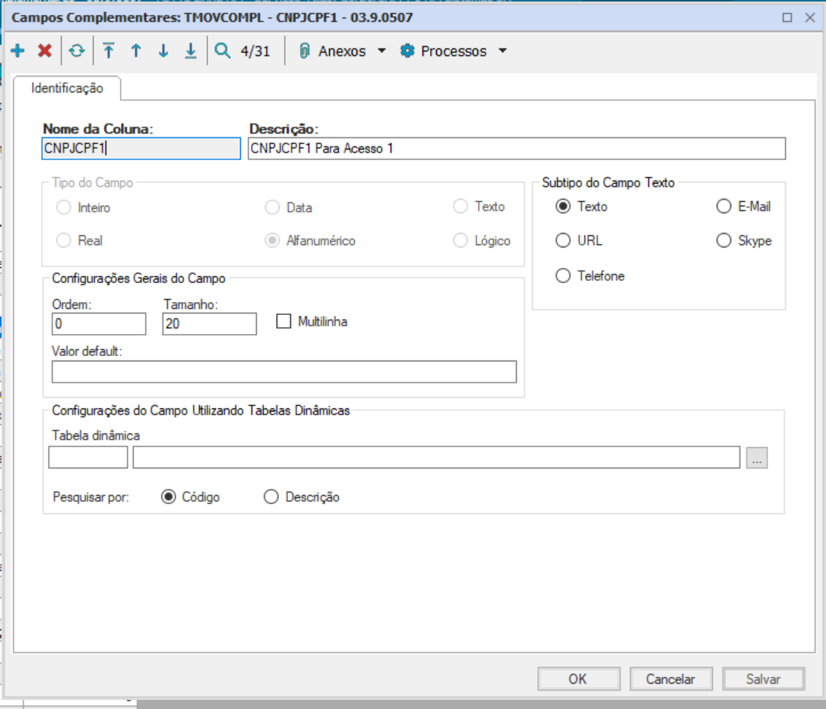Enable the Multilinha checkbox
Viewport: 826px width, 709px height.
click(283, 321)
